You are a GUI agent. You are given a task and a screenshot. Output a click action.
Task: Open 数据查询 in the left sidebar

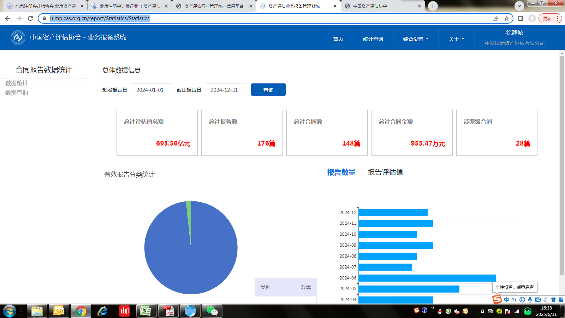tap(17, 93)
